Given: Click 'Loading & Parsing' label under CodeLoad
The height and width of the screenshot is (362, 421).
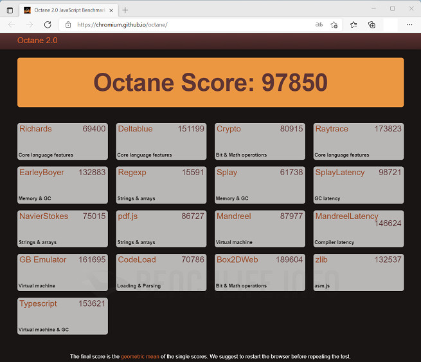Looking at the screenshot, I should click(x=139, y=286).
